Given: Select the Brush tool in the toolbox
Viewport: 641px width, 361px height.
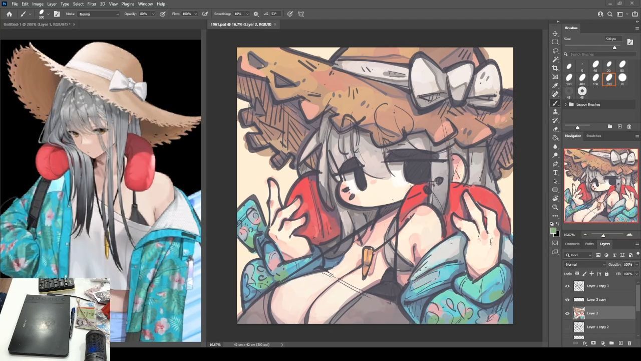Looking at the screenshot, I should click(x=555, y=103).
